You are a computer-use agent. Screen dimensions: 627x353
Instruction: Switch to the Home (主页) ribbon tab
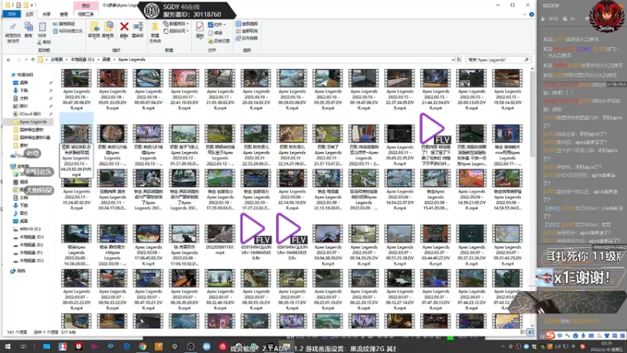pos(29,14)
